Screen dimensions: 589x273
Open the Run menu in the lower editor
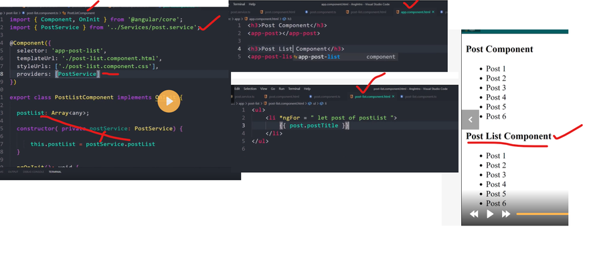(x=282, y=88)
